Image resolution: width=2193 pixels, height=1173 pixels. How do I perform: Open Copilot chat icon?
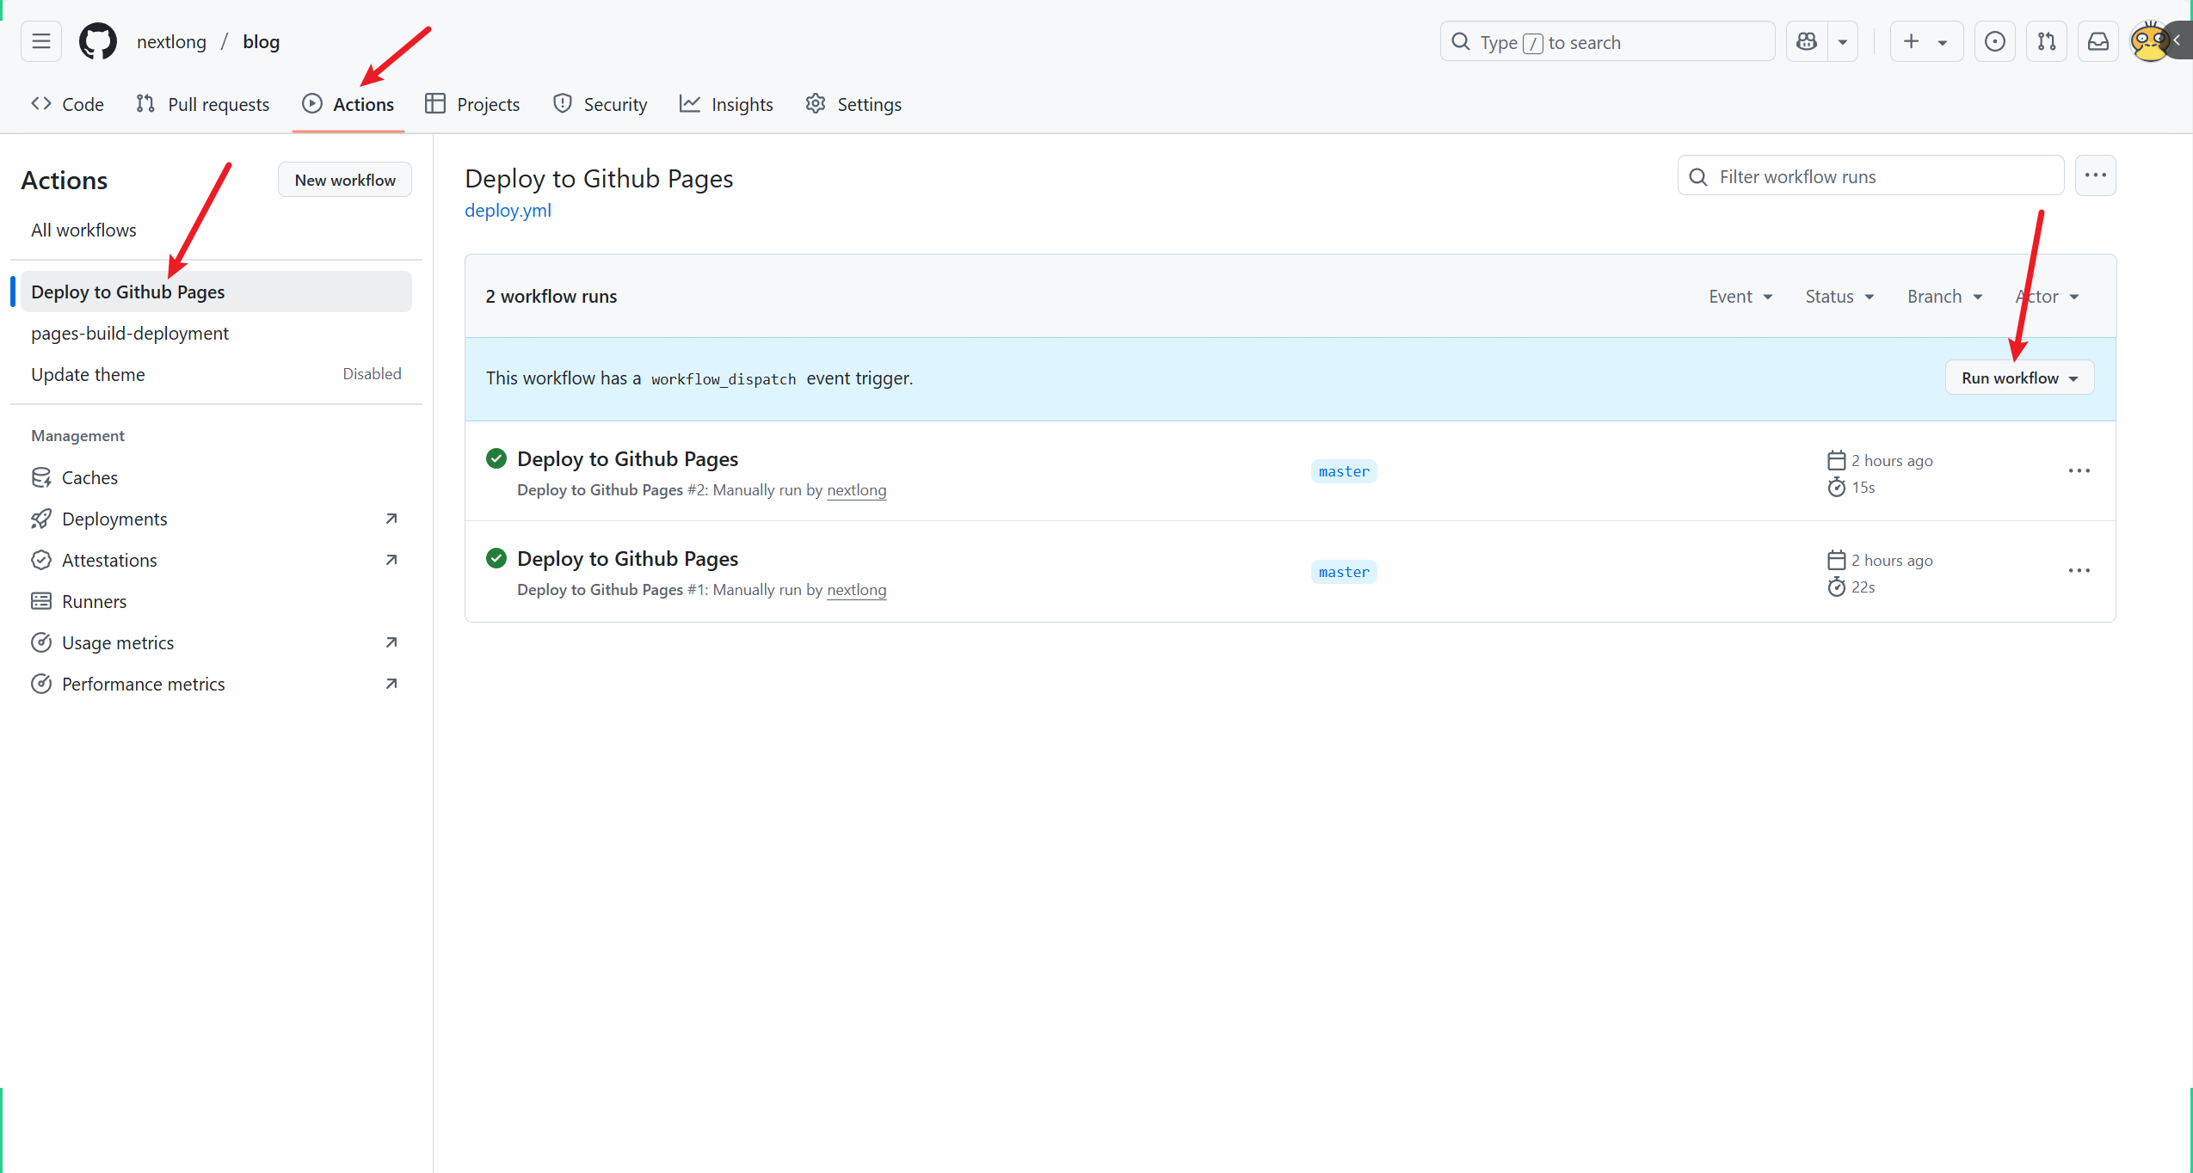pyautogui.click(x=1807, y=41)
